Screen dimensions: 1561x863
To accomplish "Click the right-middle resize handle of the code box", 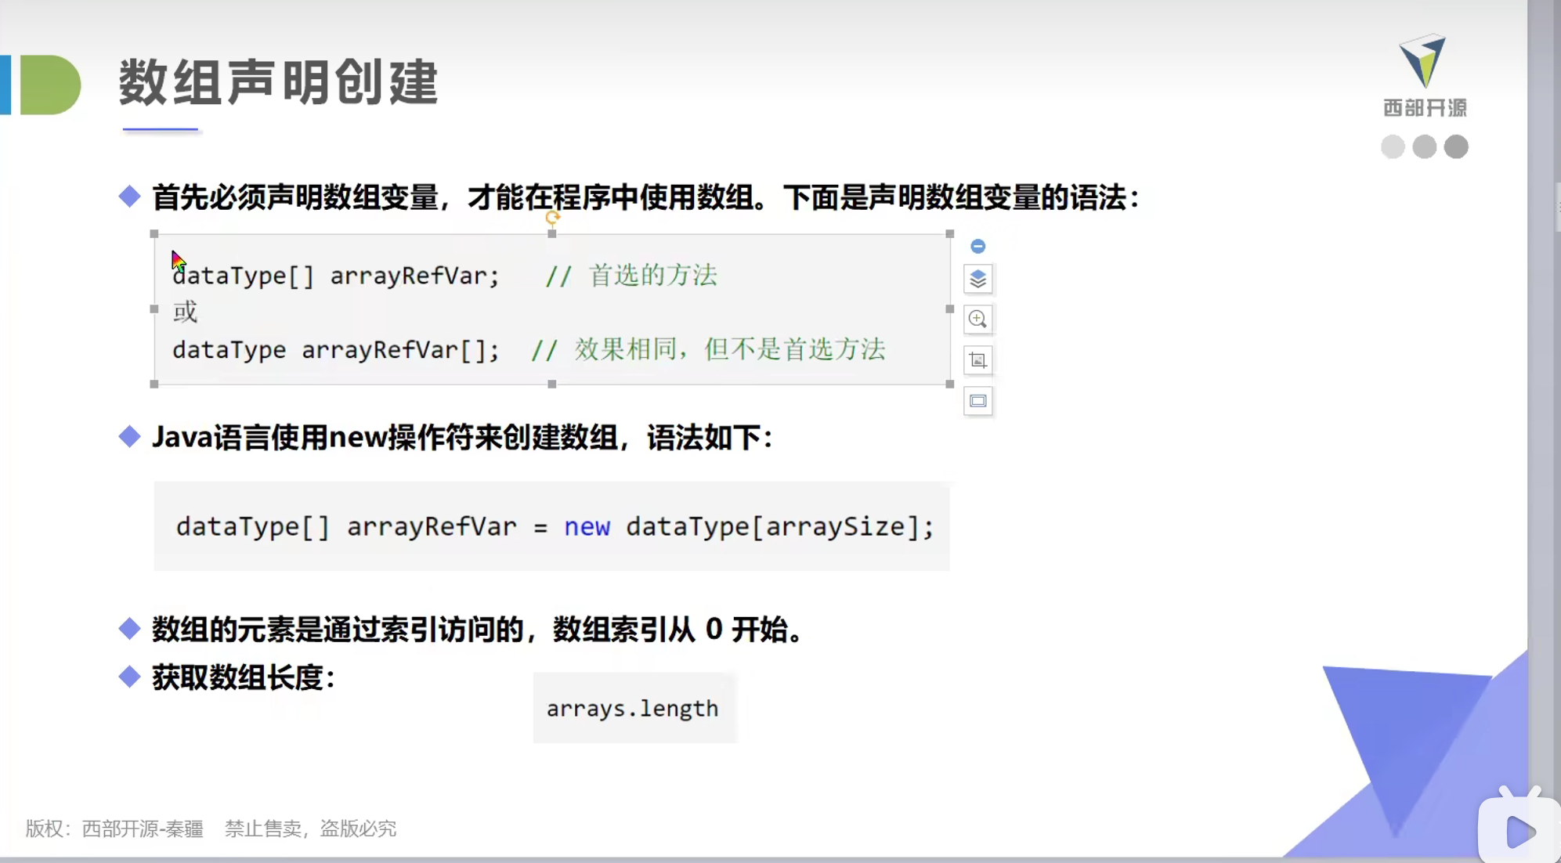I will [949, 309].
